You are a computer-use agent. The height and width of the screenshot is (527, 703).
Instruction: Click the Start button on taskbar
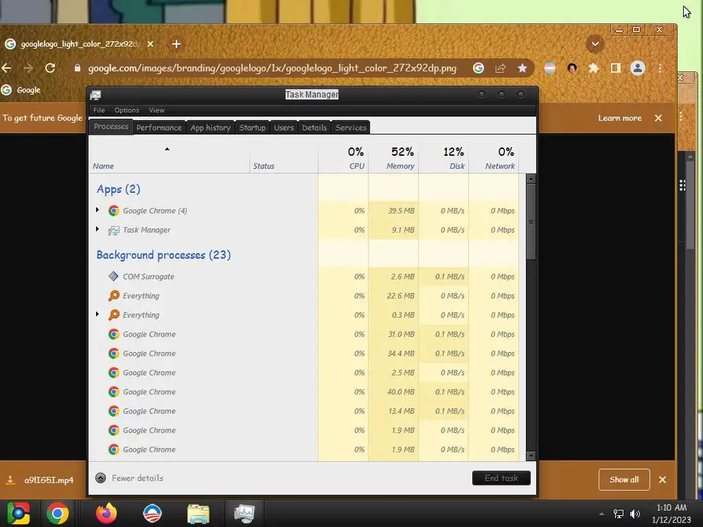(19, 513)
